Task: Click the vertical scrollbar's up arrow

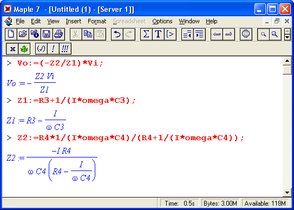Action: pos(287,61)
